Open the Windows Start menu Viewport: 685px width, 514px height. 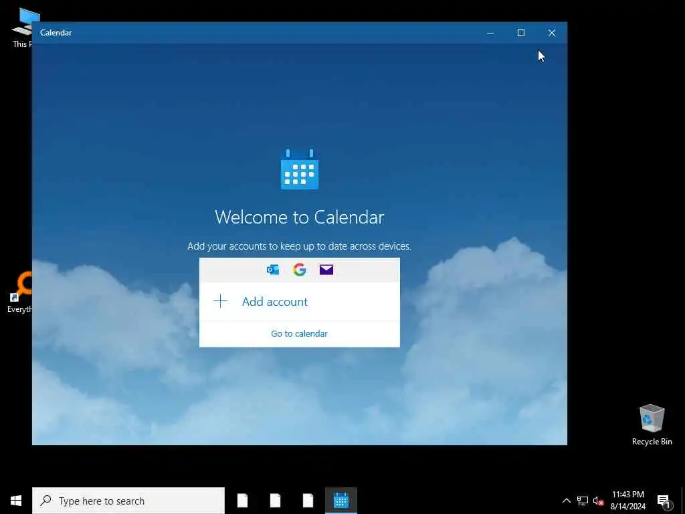[16, 501]
